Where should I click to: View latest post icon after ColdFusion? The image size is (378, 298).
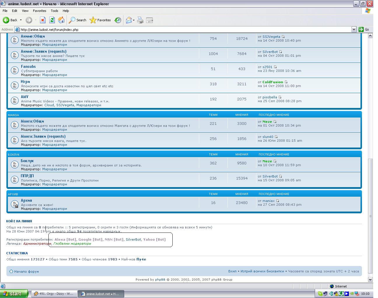(x=286, y=82)
